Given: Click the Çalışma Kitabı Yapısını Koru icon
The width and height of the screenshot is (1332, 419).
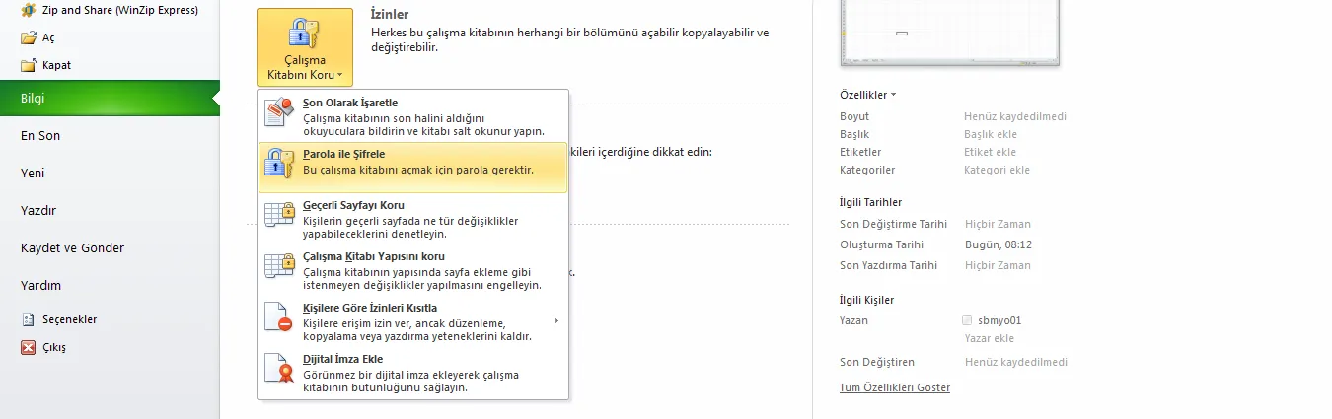Looking at the screenshot, I should click(x=280, y=267).
